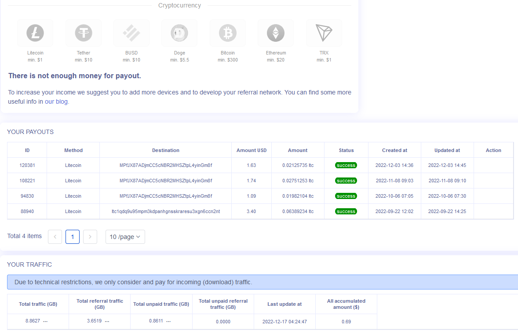Select payout ID 94830

tap(27, 196)
